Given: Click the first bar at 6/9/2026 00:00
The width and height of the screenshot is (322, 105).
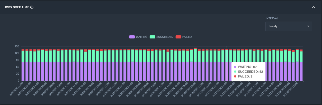Looking at the screenshot, I should click(x=23, y=65).
